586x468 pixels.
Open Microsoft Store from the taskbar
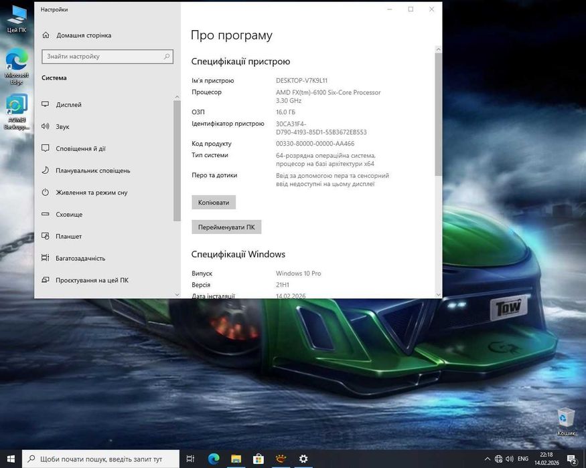point(259,459)
